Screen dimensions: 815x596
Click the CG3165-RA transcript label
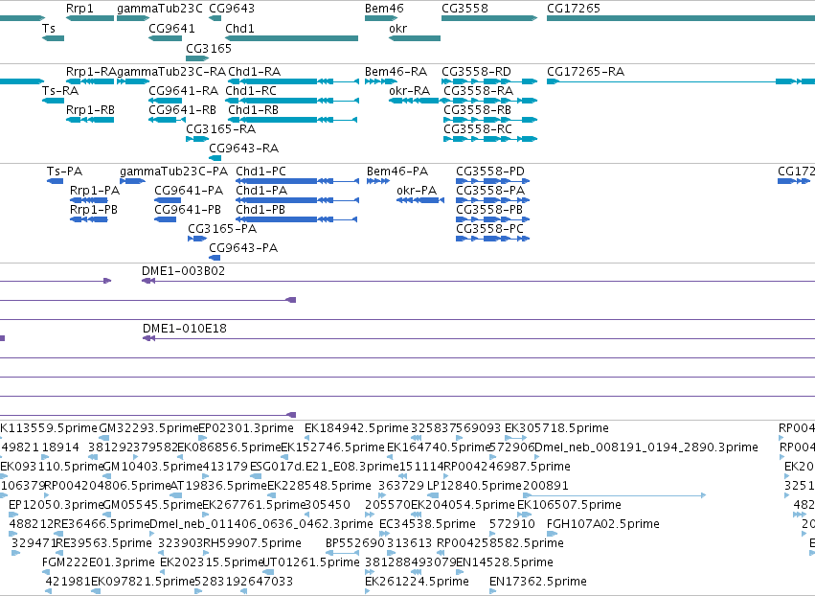pos(221,128)
